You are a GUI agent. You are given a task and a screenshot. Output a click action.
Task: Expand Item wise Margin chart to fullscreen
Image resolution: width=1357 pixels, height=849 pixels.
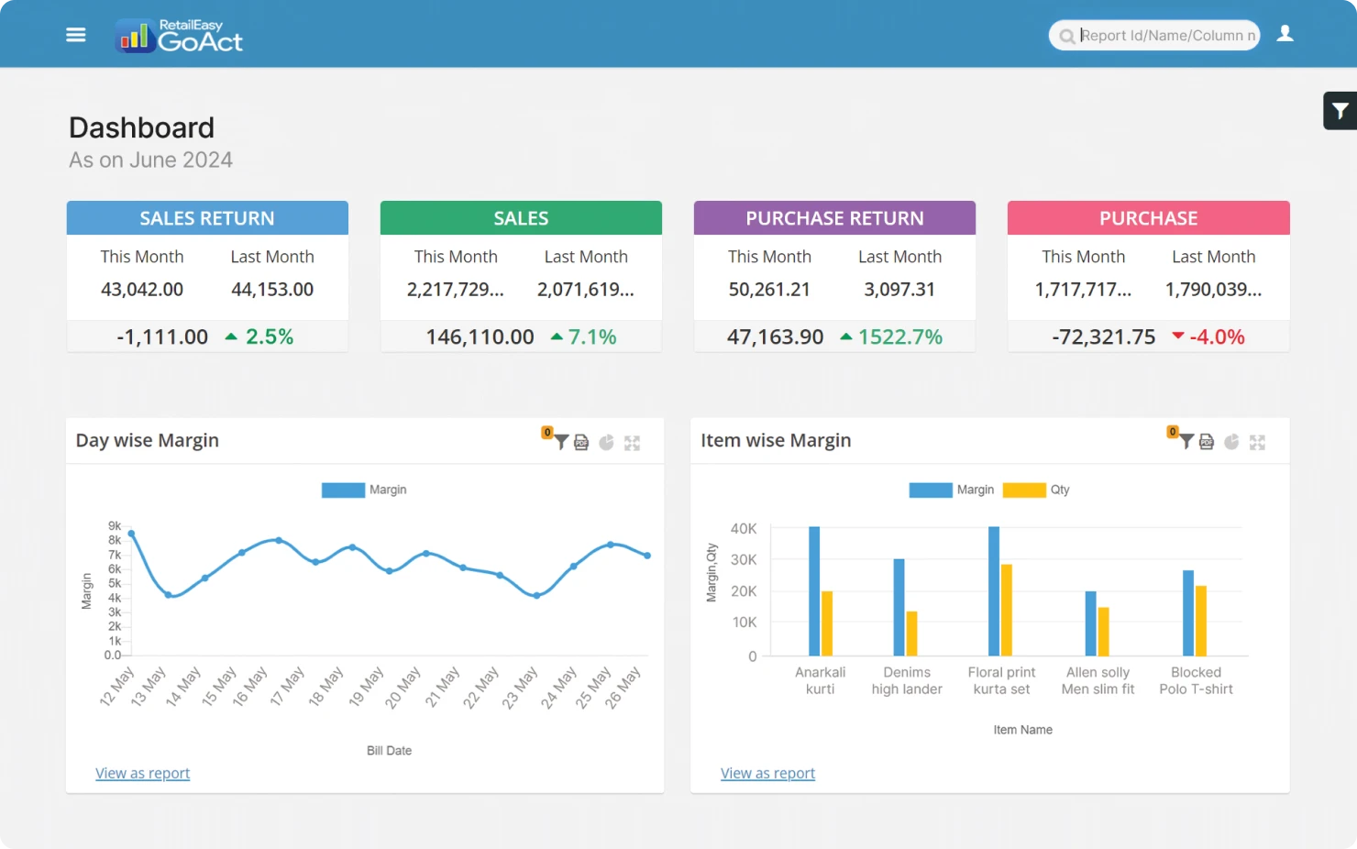(1257, 442)
